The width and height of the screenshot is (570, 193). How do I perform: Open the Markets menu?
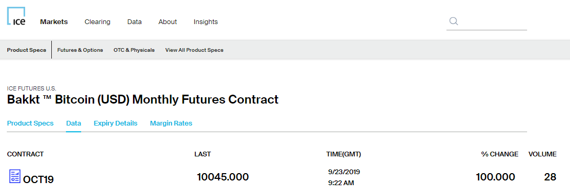coord(54,22)
